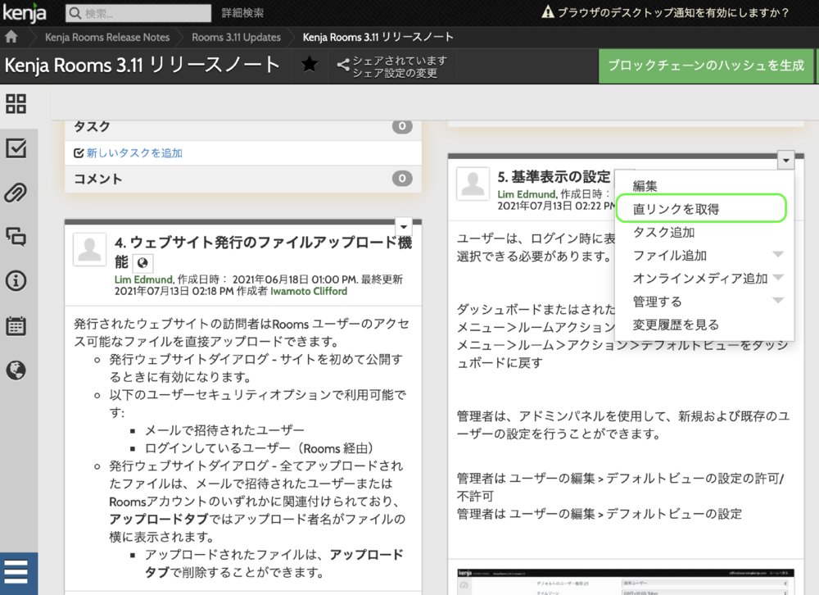
Task: Click ブロックチェーンのハッシュを生成 button
Action: [706, 66]
